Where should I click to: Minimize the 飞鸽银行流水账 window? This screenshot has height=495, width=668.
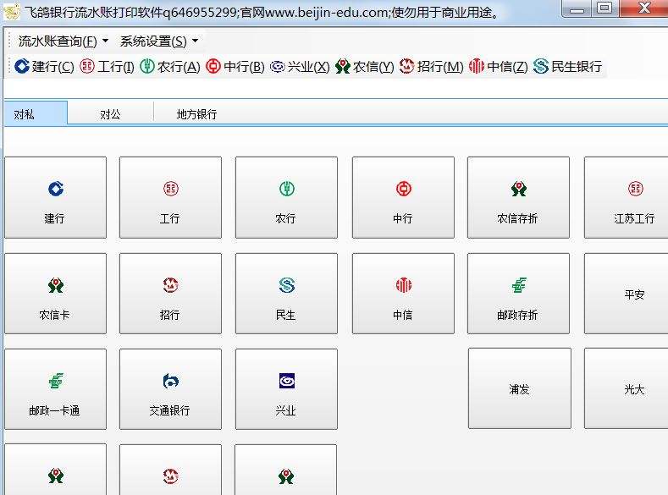[577, 9]
